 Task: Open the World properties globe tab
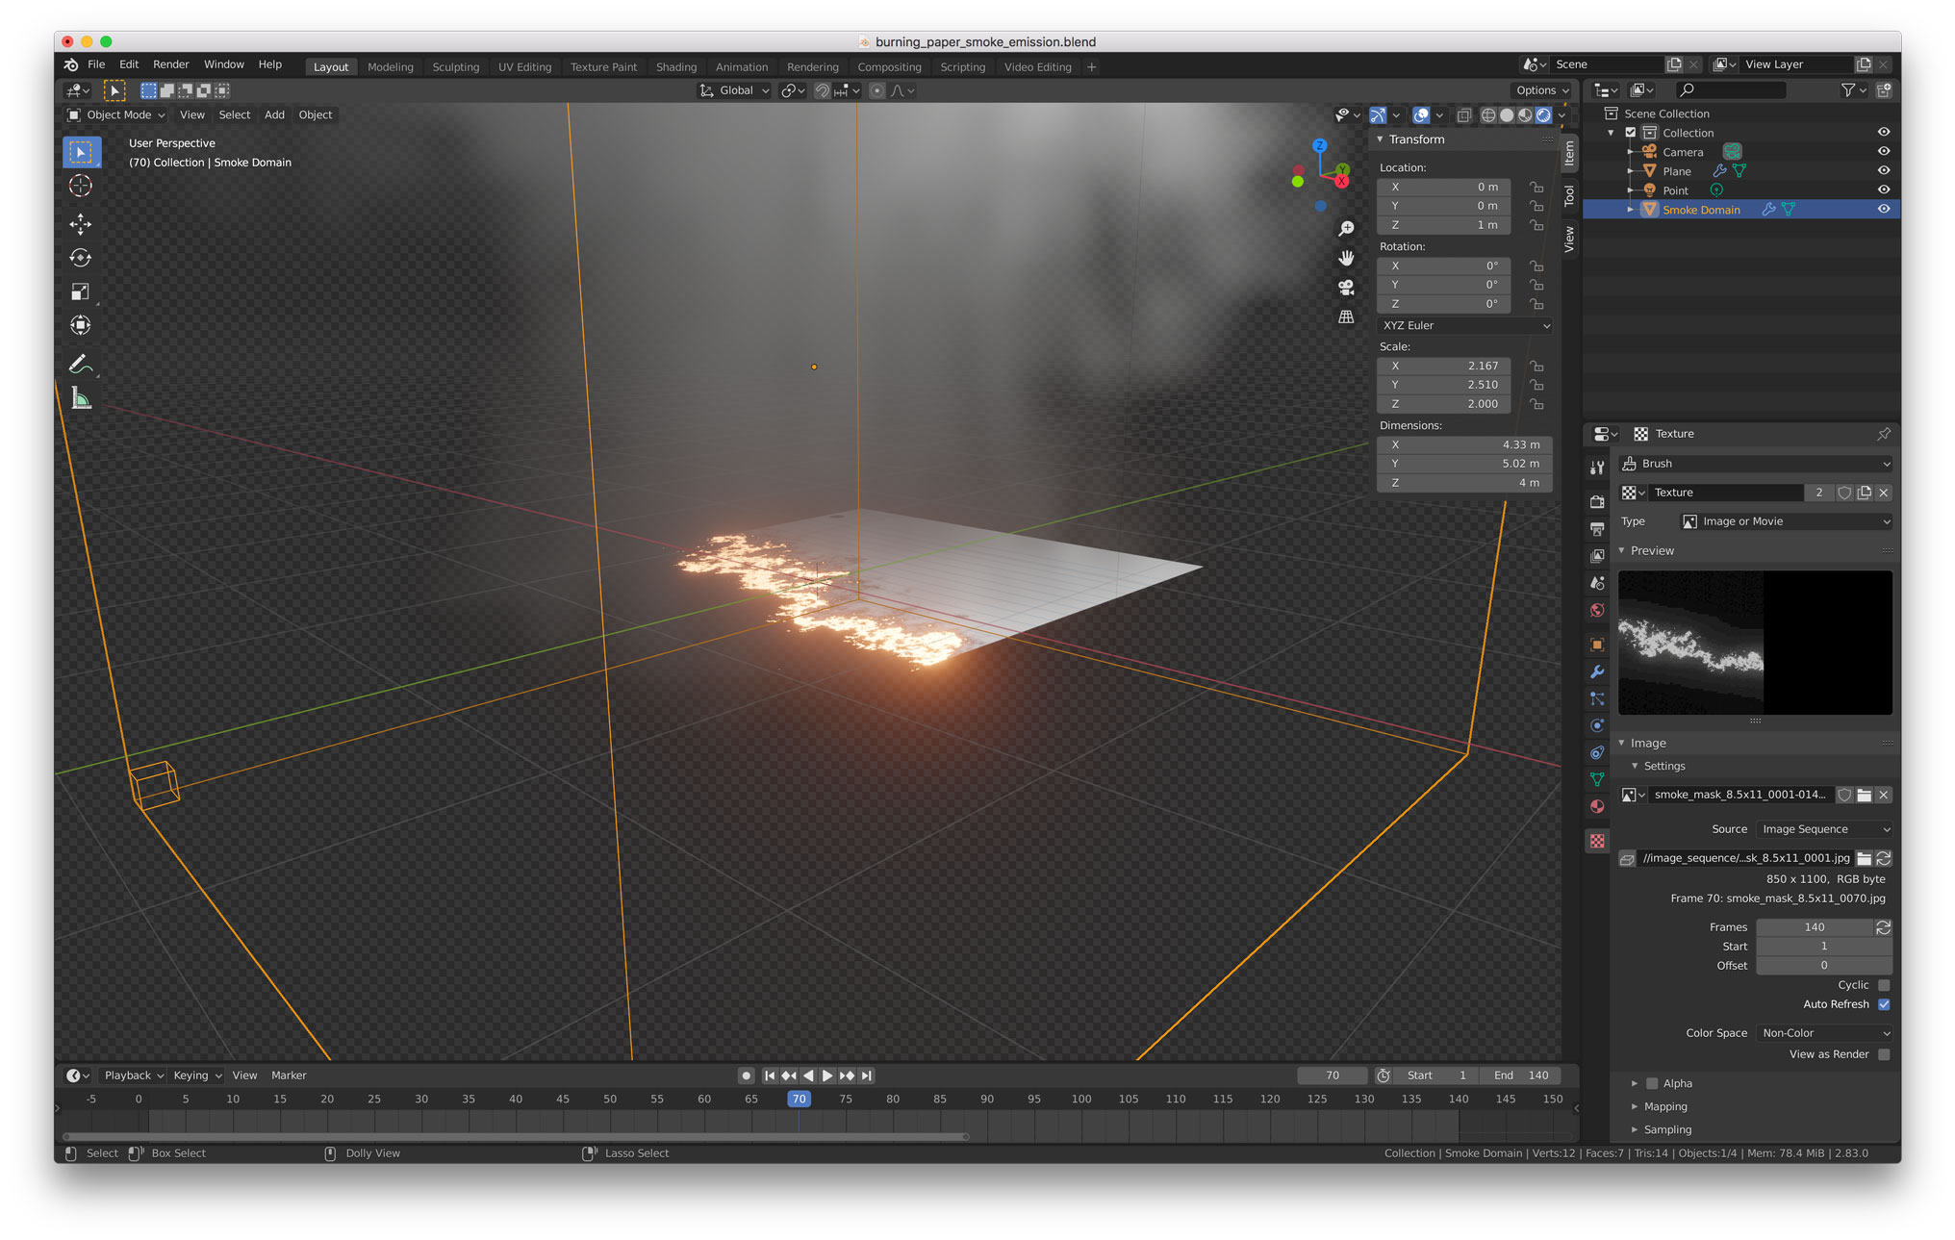[x=1597, y=610]
